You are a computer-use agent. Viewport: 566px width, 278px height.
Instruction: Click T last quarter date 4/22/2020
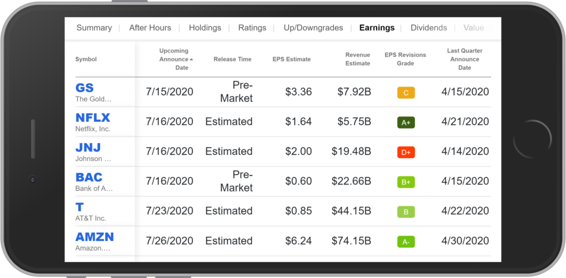pyautogui.click(x=465, y=211)
